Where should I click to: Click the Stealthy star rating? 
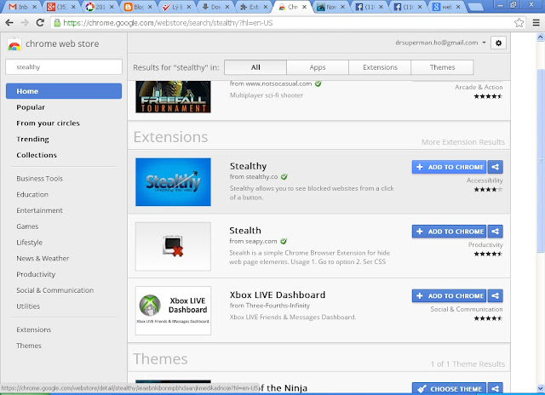(x=488, y=189)
